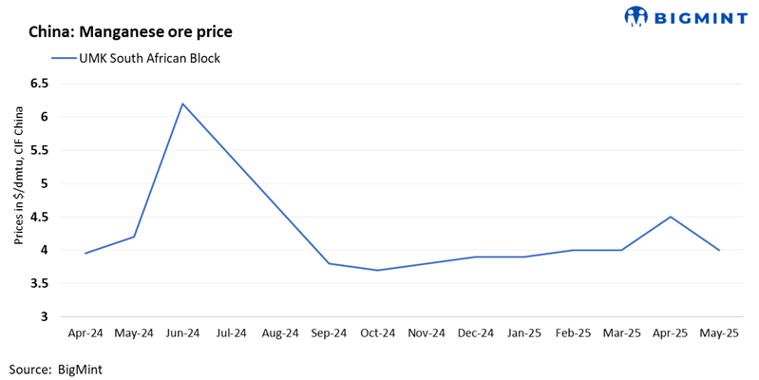Click the BigMint logo icon
This screenshot has width=759, height=380.
point(636,16)
